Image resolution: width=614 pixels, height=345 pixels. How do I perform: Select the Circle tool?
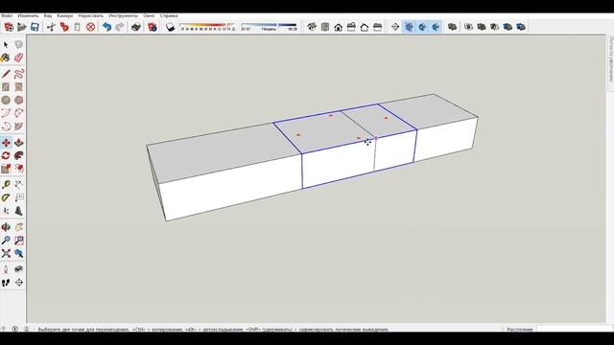[6, 100]
